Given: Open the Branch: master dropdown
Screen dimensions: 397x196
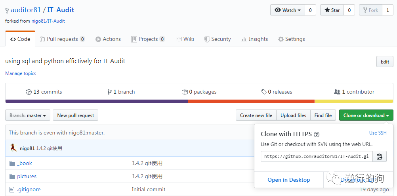Looking at the screenshot, I should coord(28,115).
